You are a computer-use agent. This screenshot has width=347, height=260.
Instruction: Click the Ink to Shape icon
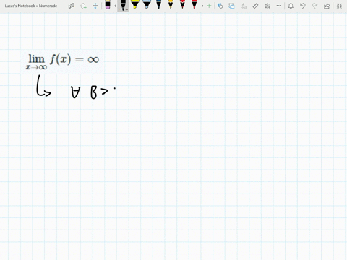coord(231,6)
